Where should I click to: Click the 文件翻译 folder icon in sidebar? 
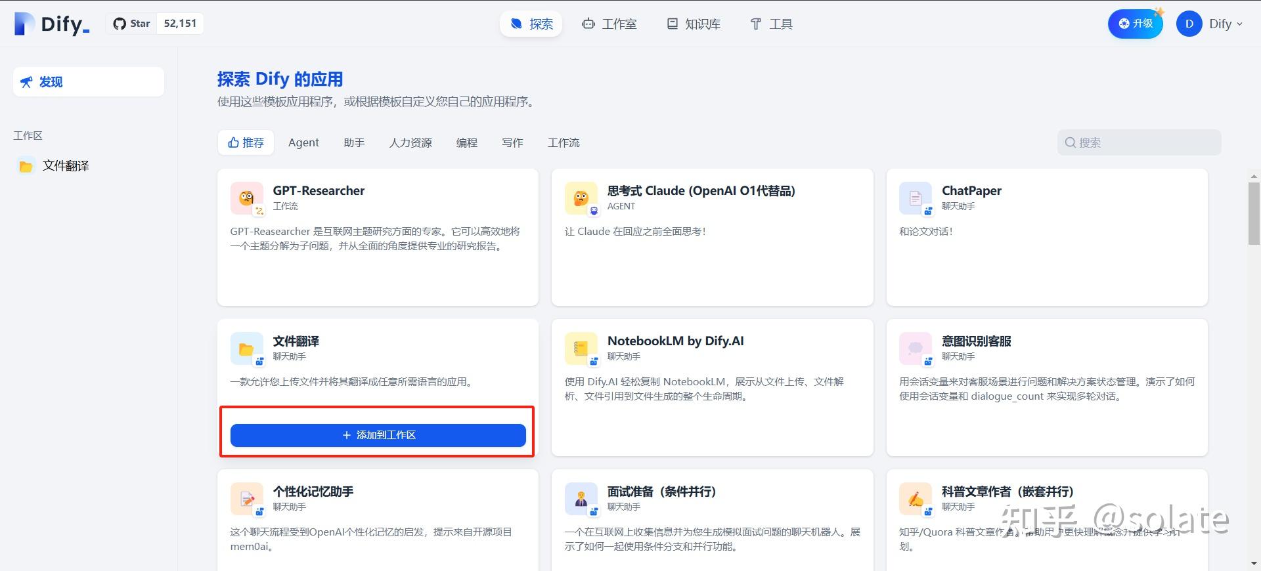click(x=26, y=166)
